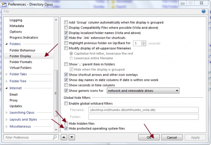Select Metadata in the preferences tree
This screenshot has height=145, width=211.
coord(17,26)
